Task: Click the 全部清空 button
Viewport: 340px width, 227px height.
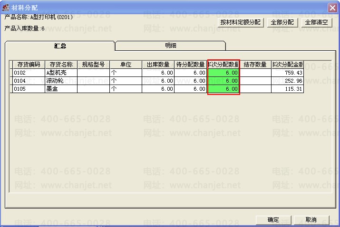Action: click(317, 22)
